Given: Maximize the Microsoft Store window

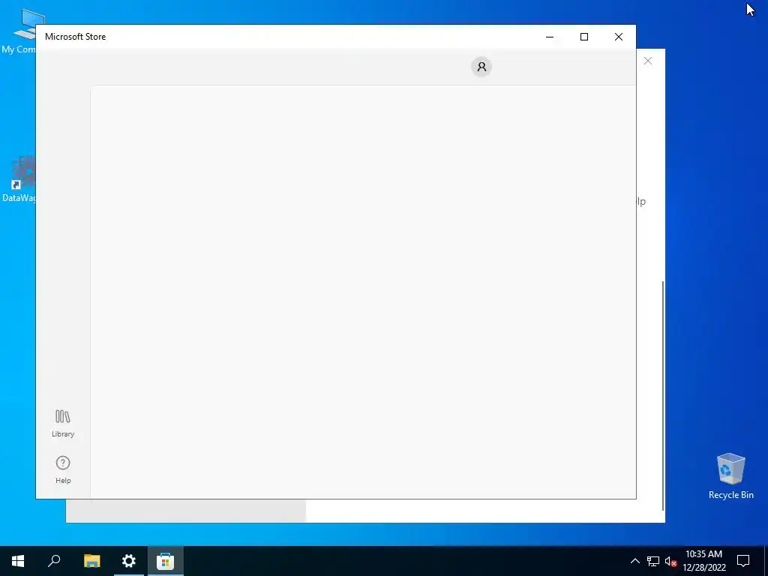Looking at the screenshot, I should (583, 37).
